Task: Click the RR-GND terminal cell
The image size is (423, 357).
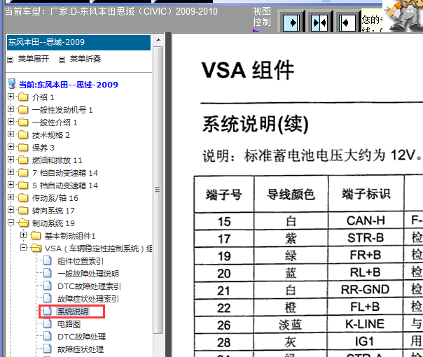Action: pos(366,290)
